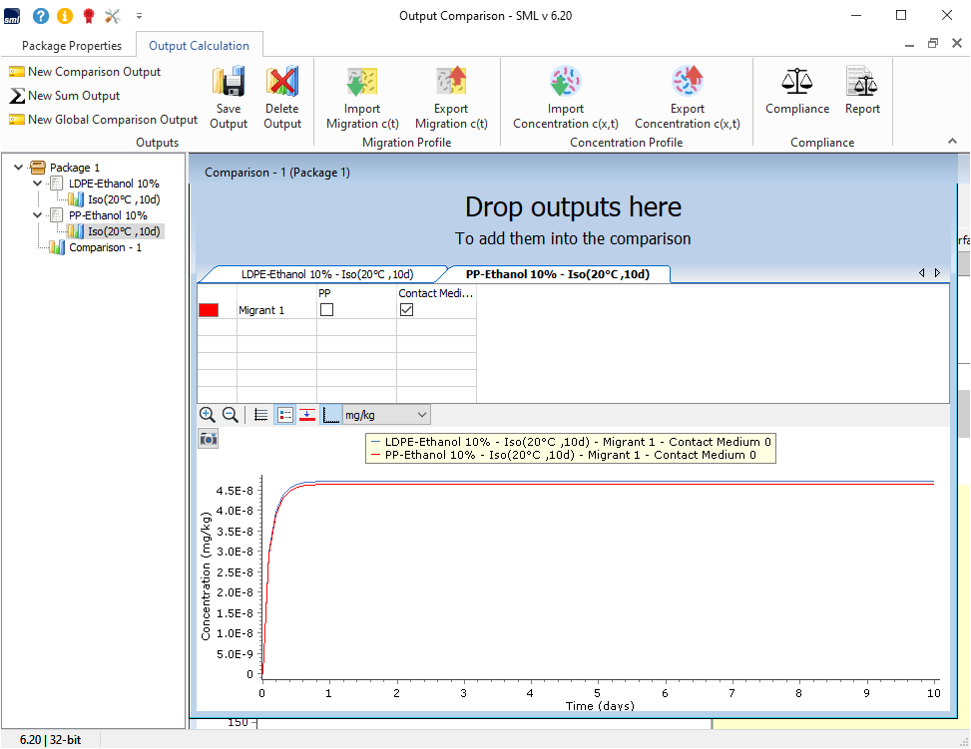Click the Delete Output icon
The height and width of the screenshot is (749, 971).
point(282,97)
